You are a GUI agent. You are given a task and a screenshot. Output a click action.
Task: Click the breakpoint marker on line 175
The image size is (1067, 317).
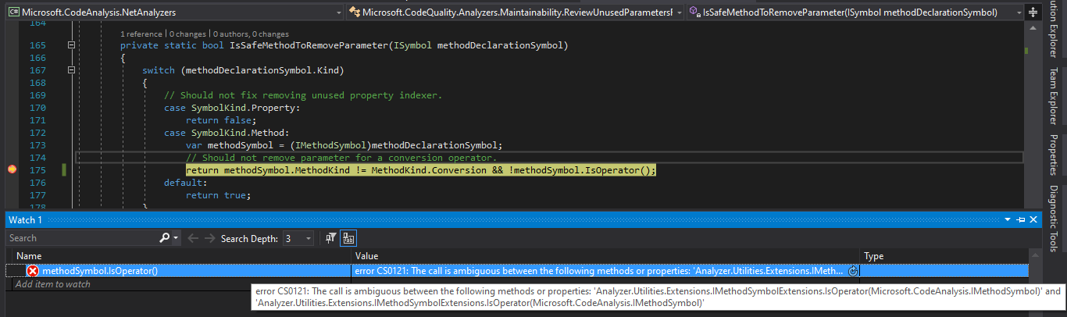point(12,169)
